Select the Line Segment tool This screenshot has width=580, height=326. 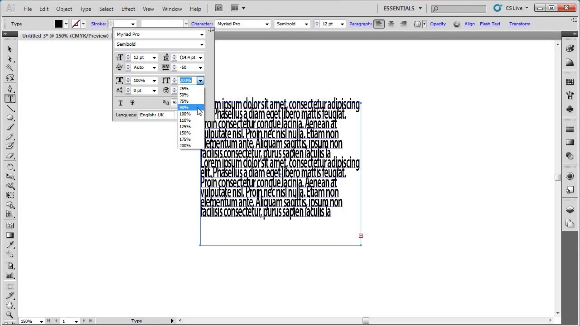(10, 108)
